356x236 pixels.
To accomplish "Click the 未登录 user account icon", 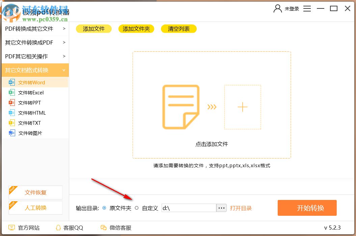I will (277, 8).
